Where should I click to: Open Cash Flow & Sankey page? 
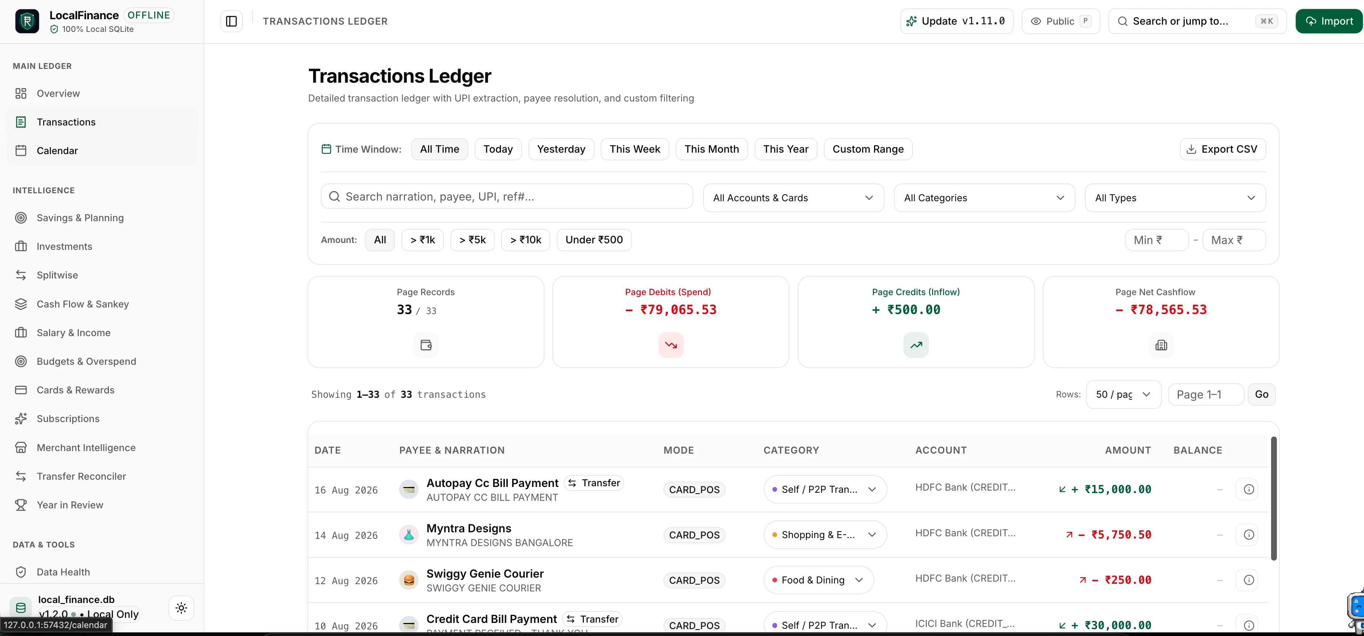coord(102,304)
